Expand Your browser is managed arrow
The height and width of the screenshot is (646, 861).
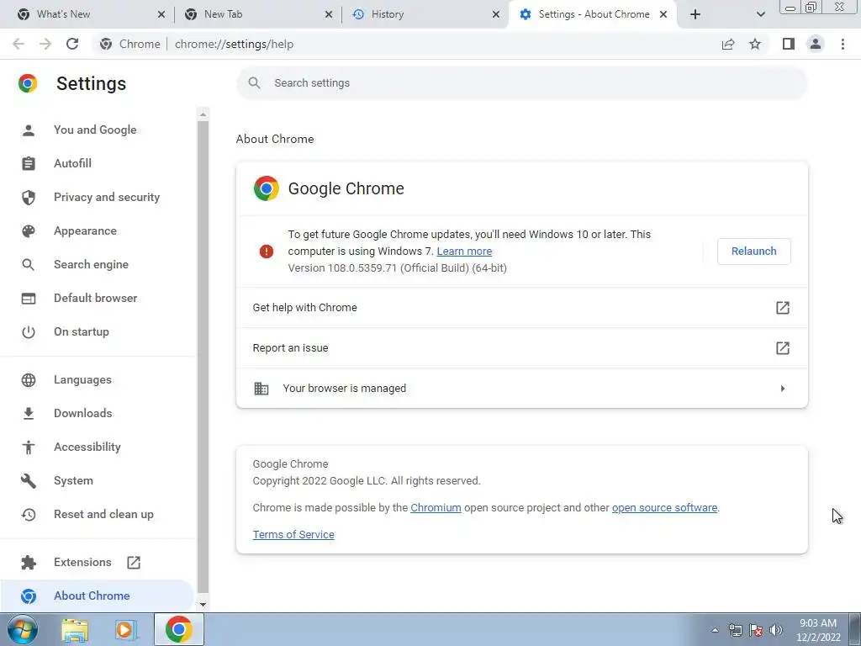pyautogui.click(x=783, y=389)
